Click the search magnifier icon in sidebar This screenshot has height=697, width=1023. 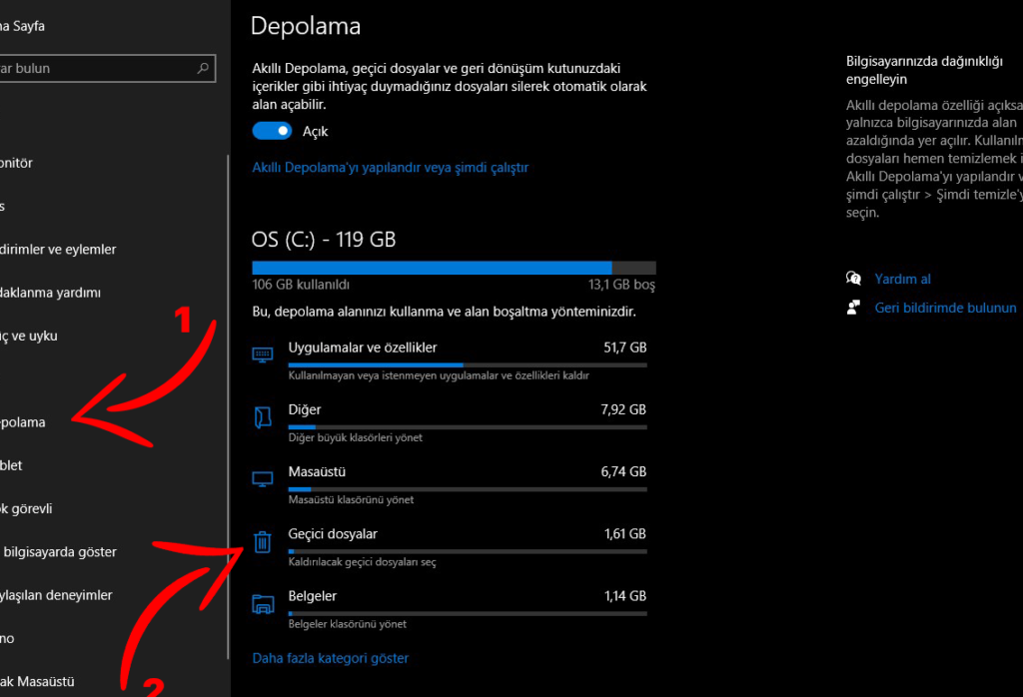click(x=203, y=68)
